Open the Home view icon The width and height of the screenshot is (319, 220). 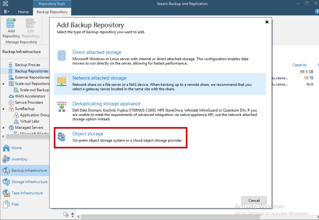pyautogui.click(x=6, y=148)
